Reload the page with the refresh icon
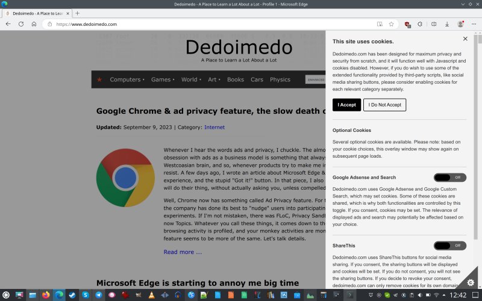The height and width of the screenshot is (301, 482). (x=21, y=24)
